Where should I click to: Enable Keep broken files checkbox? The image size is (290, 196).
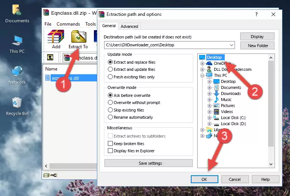point(110,144)
